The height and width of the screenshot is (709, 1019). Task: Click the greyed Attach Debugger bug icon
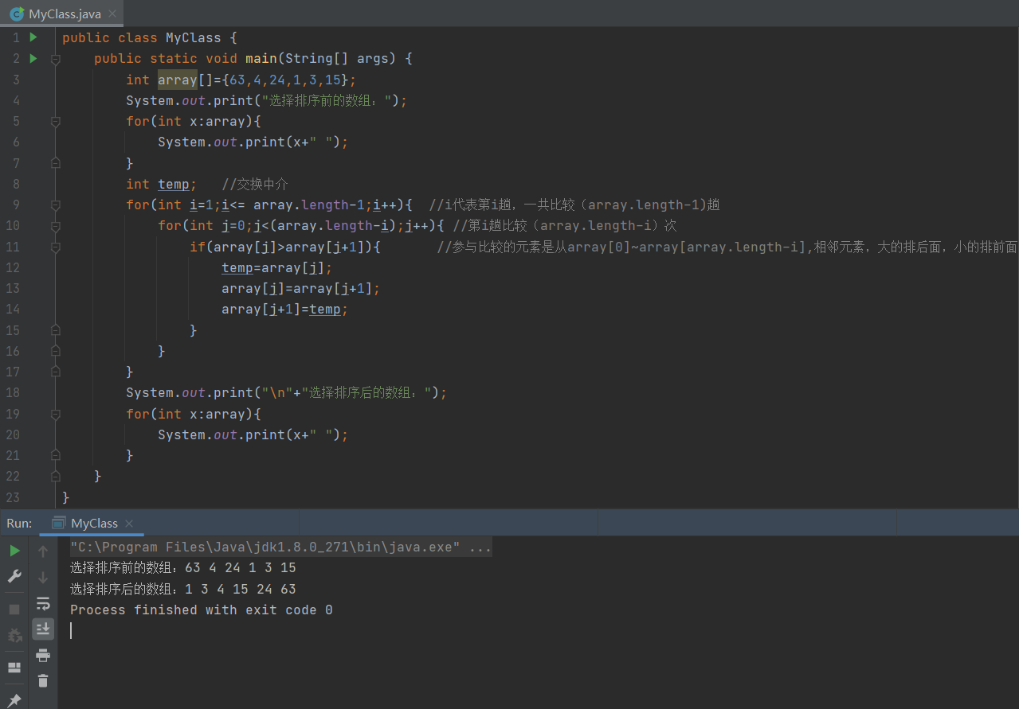pyautogui.click(x=14, y=635)
